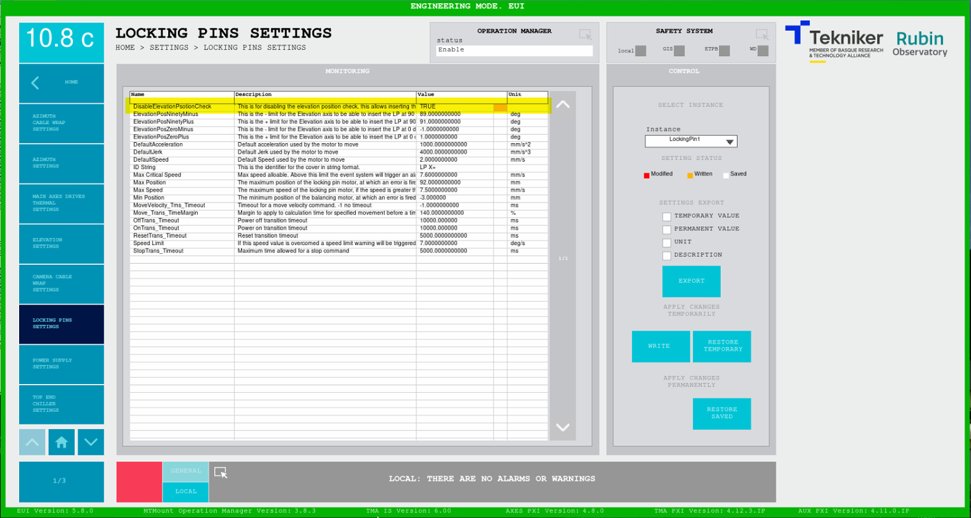Click the Restore Temporary button
This screenshot has width=971, height=518.
point(722,346)
